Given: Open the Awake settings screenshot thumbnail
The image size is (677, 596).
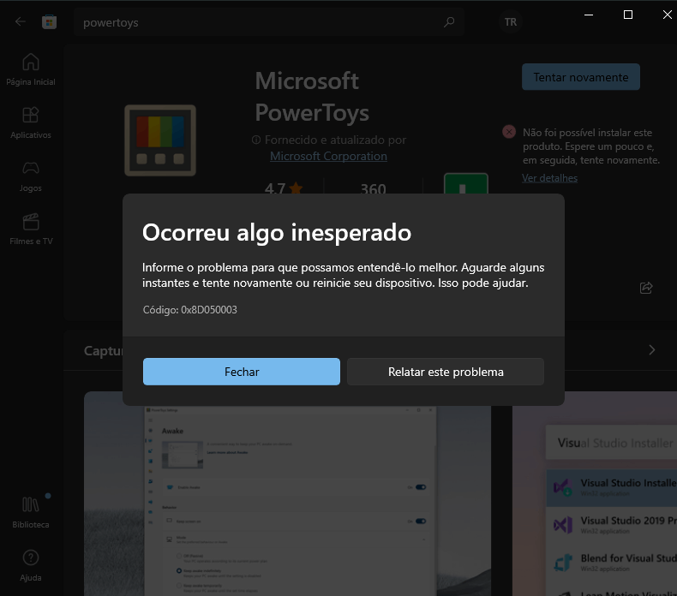Looking at the screenshot, I should (x=288, y=494).
